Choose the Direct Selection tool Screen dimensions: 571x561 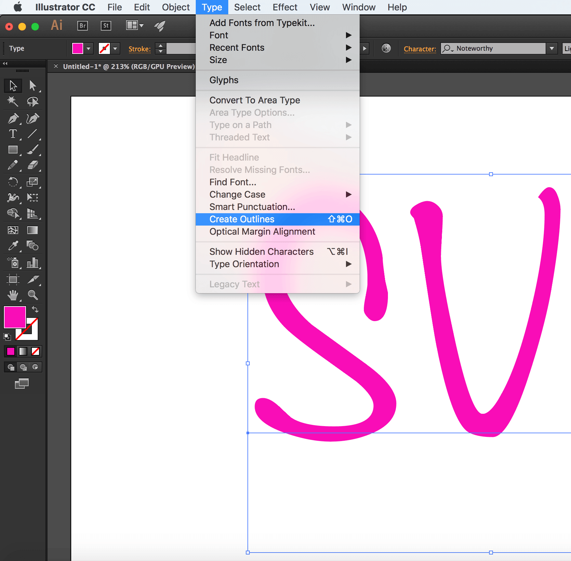click(33, 85)
